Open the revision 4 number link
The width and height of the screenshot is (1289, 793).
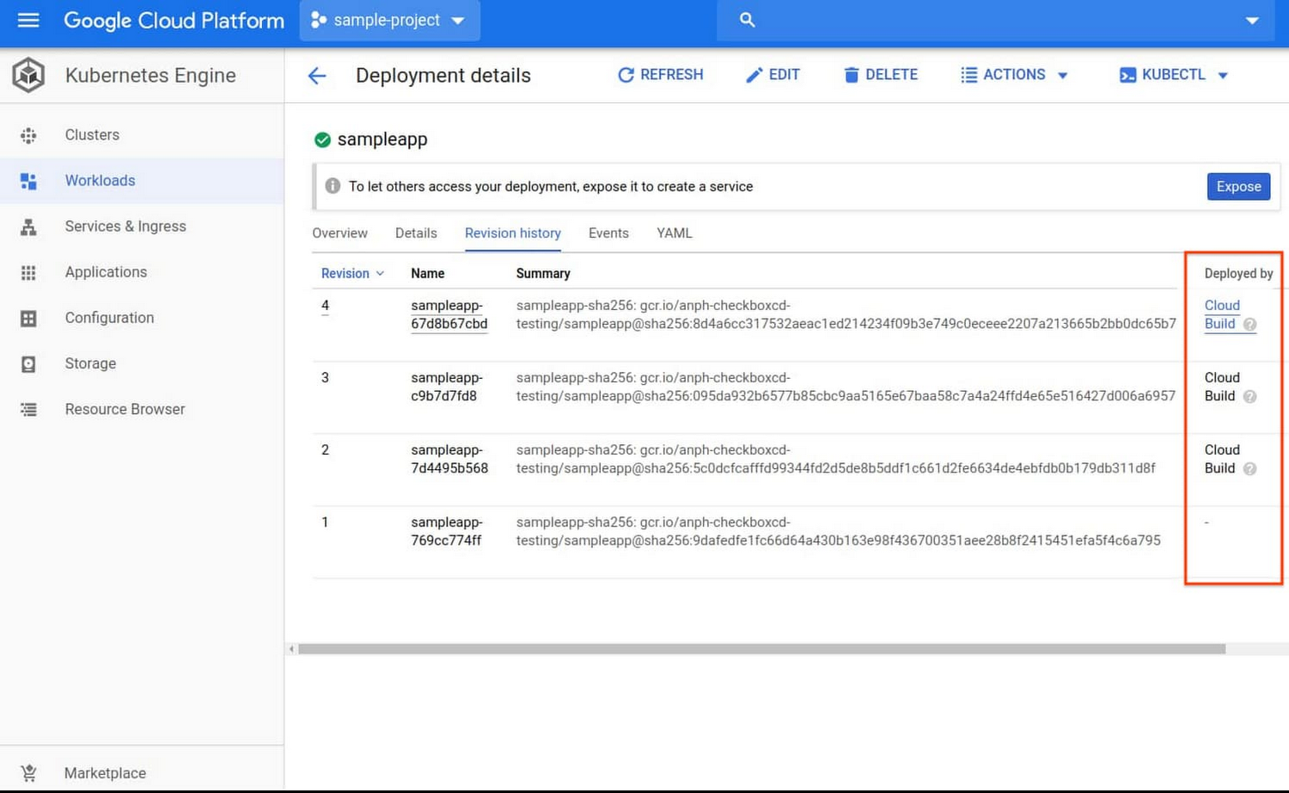click(x=325, y=306)
